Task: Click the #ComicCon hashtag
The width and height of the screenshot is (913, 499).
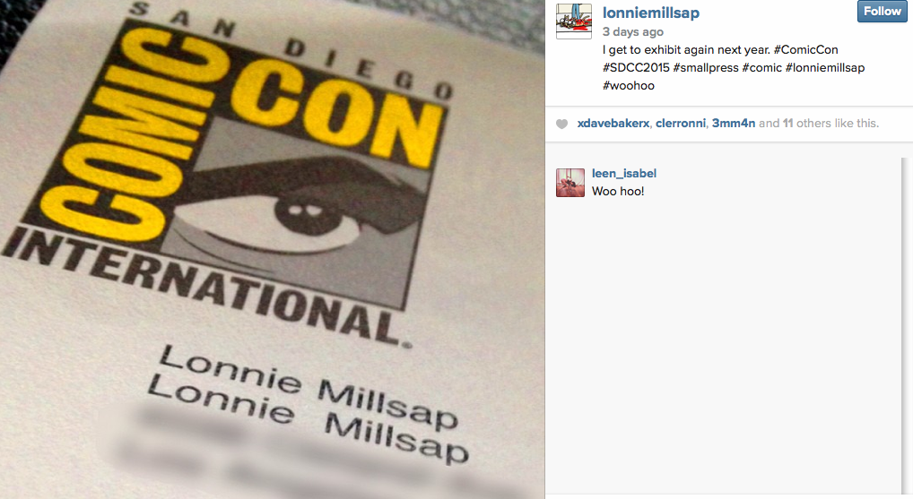Action: [x=805, y=49]
